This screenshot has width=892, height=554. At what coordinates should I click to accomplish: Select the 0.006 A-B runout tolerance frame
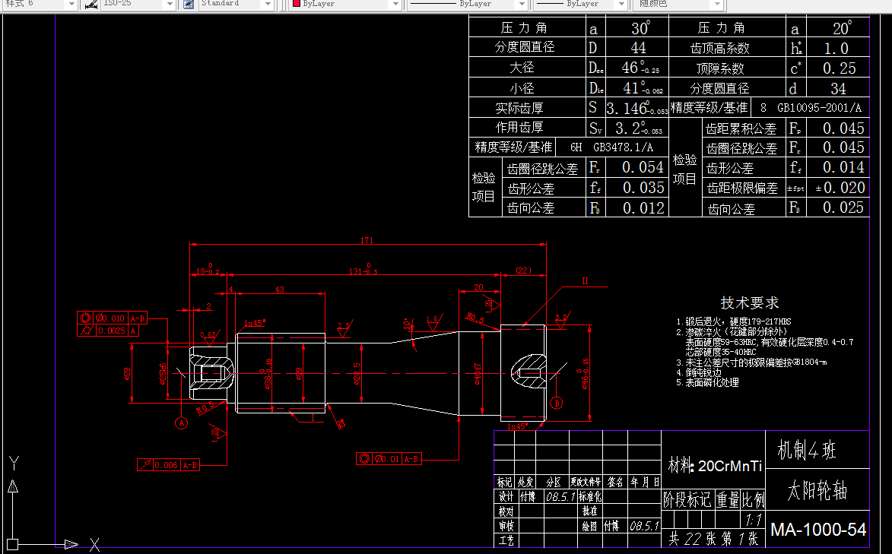click(x=168, y=464)
